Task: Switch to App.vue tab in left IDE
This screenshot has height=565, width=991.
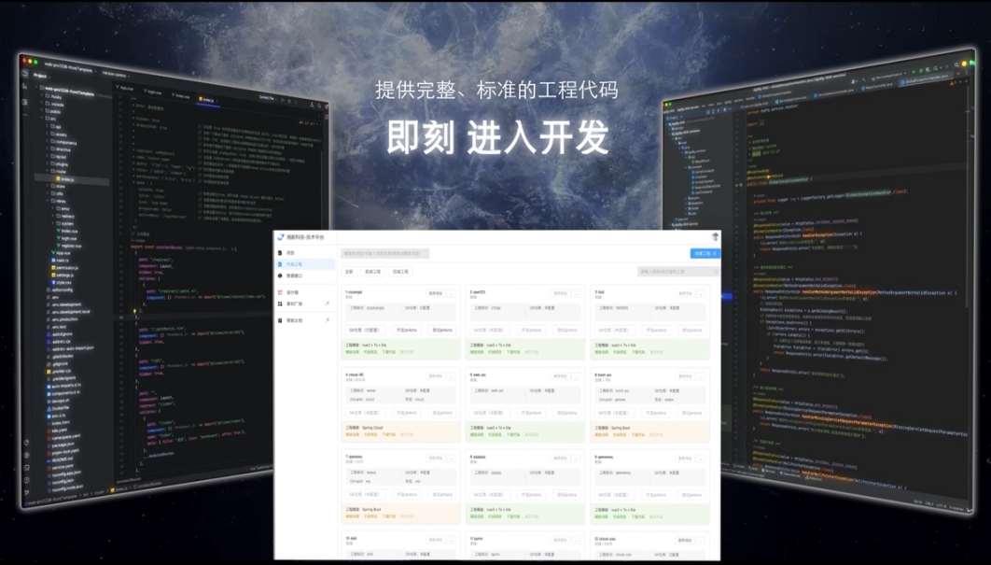Action: (126, 88)
